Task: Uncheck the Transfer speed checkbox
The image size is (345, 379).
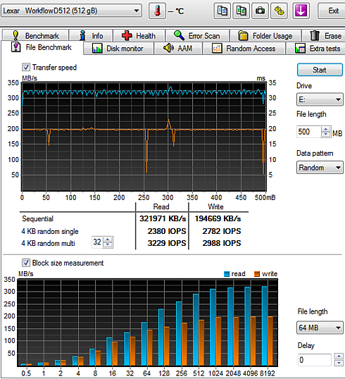Action: click(26, 67)
